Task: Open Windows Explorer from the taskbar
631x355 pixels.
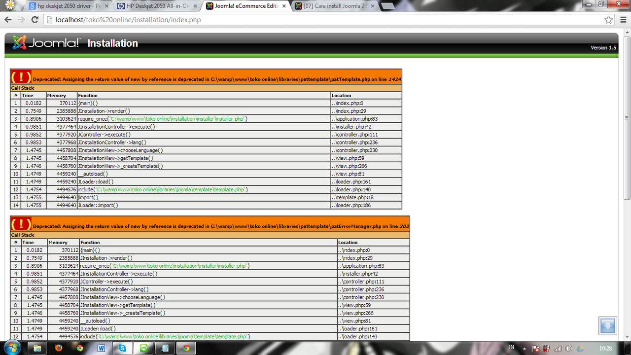Action: (37, 348)
